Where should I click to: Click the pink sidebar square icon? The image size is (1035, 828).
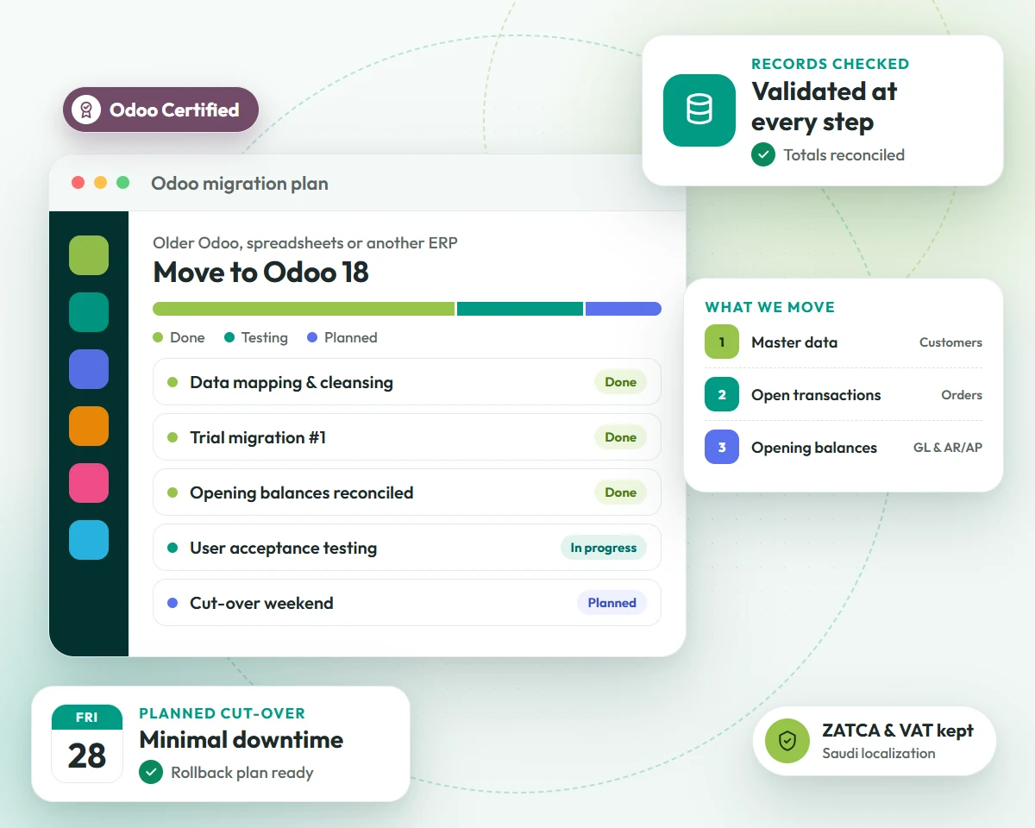[89, 483]
